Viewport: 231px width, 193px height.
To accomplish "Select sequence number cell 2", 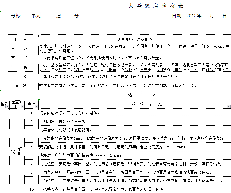I will (x=31, y=122).
